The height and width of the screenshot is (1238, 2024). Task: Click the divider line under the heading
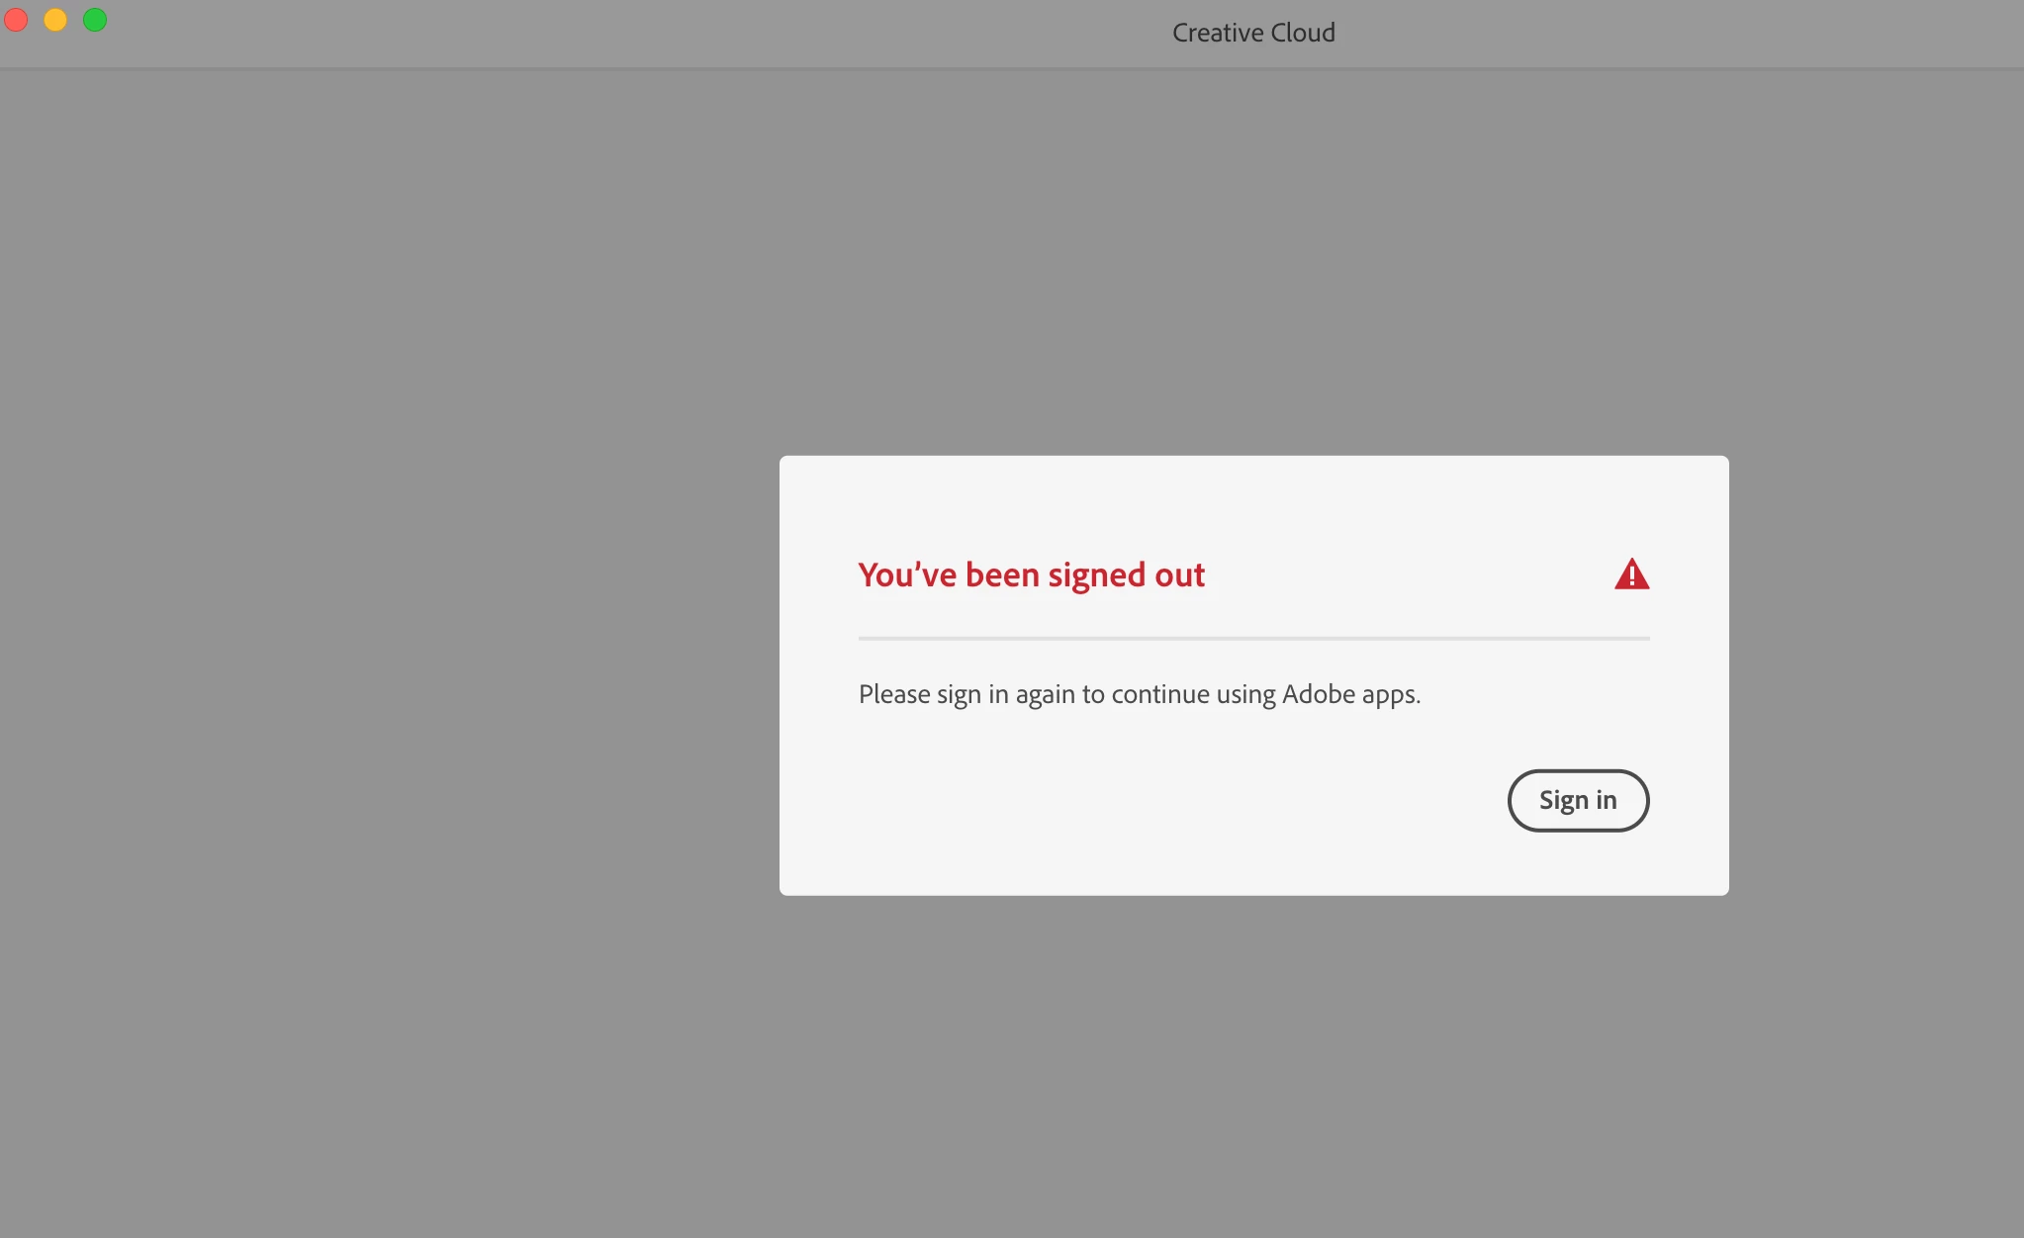[1253, 639]
